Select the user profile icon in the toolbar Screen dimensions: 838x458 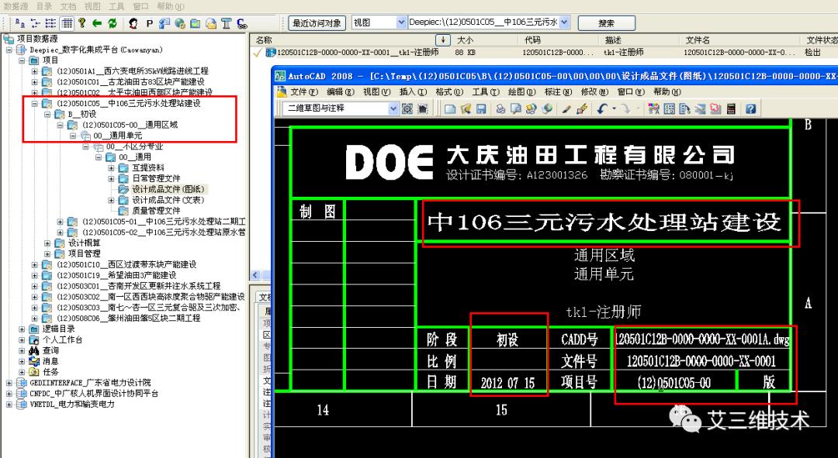click(x=133, y=23)
